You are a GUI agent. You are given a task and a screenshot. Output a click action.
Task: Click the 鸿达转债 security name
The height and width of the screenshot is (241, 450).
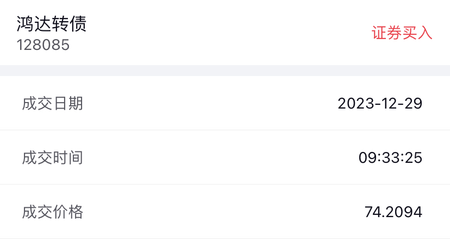point(52,24)
